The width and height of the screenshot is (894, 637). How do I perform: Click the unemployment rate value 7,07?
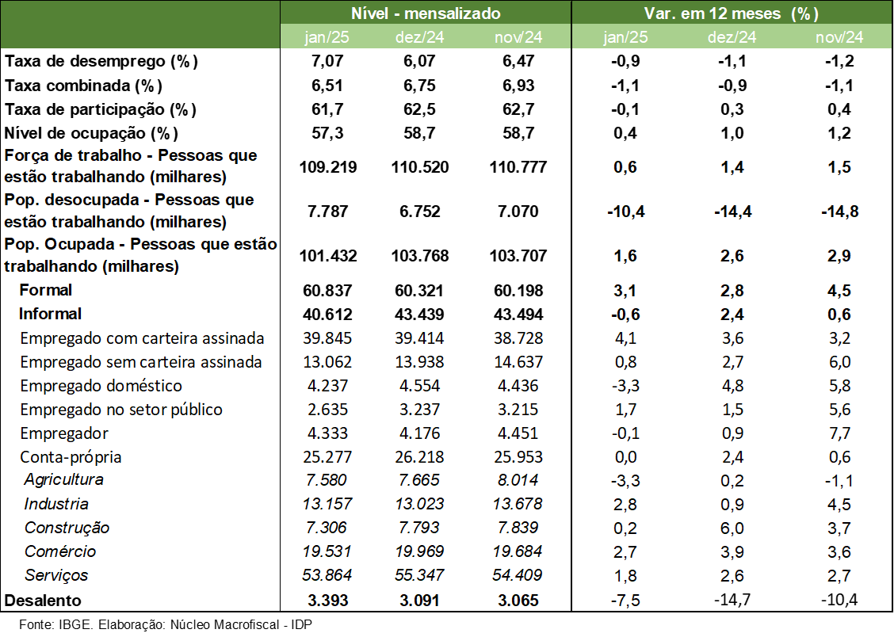327,61
